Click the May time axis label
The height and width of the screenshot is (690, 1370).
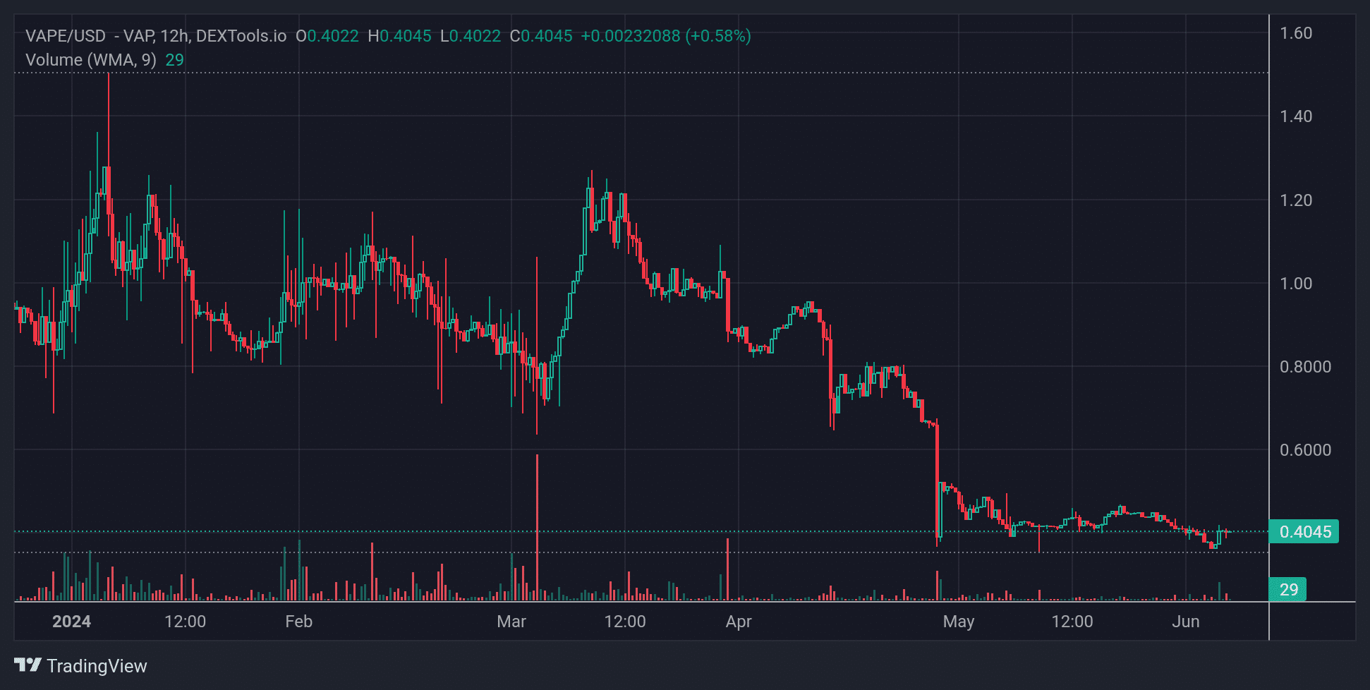(x=959, y=622)
